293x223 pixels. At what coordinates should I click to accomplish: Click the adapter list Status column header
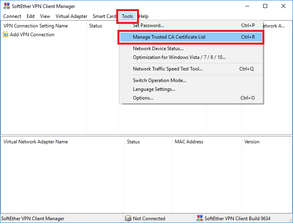click(x=148, y=142)
